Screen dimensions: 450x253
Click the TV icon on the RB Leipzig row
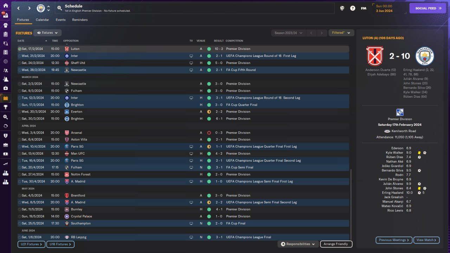(191, 237)
